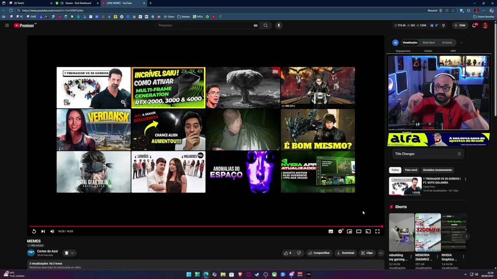Select the Visão Geral tab
The width and height of the screenshot is (497, 279).
[x=429, y=43]
